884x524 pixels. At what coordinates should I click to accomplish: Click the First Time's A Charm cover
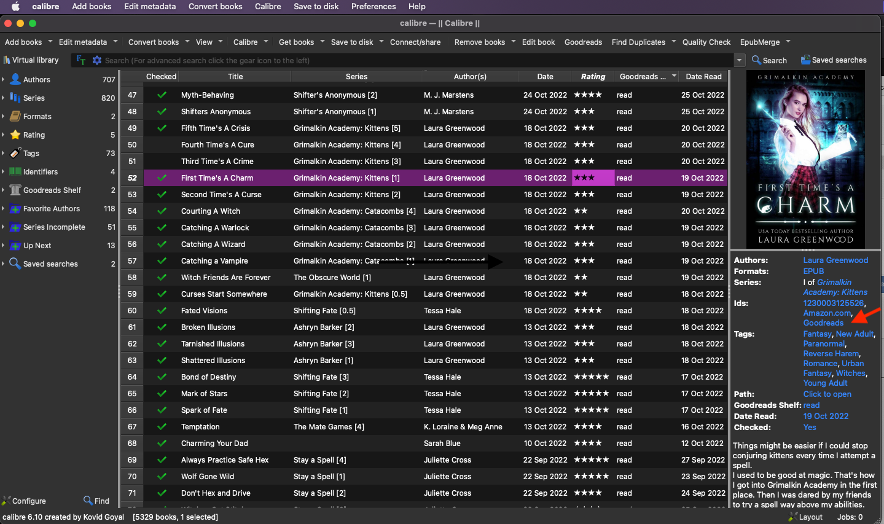tap(805, 158)
